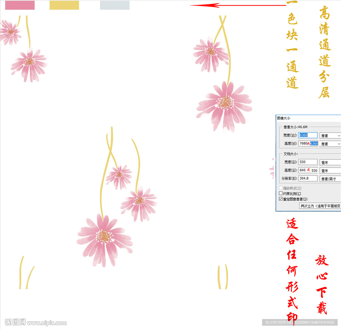The image size is (341, 329).
Task: Click the 宽度(W) field showing 6360
Action: pyautogui.click(x=307, y=135)
